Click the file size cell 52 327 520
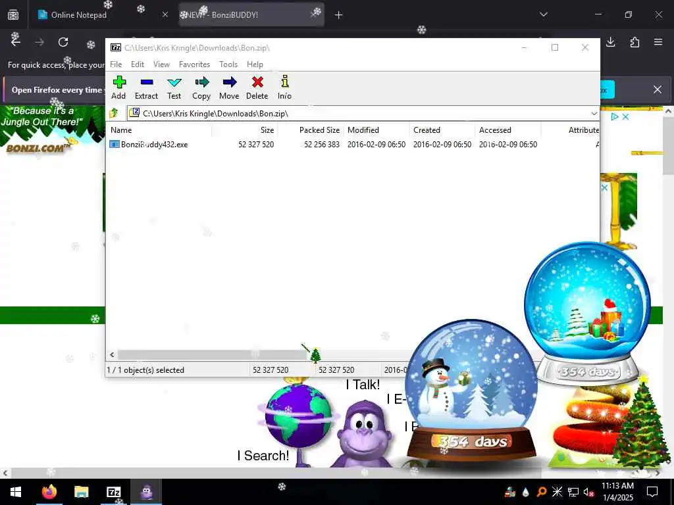The image size is (674, 505). click(256, 145)
